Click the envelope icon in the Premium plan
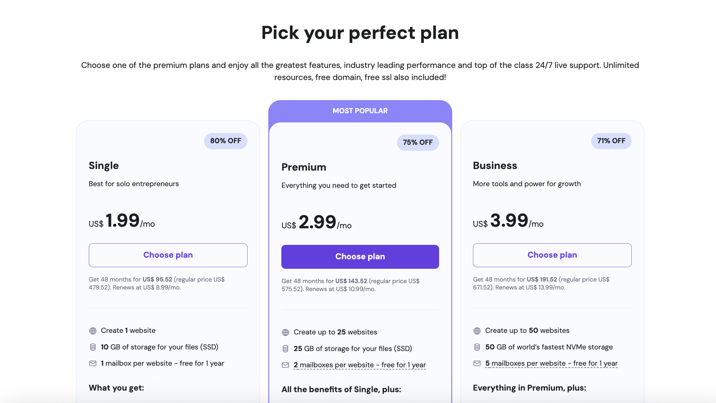The image size is (716, 403). coord(285,365)
